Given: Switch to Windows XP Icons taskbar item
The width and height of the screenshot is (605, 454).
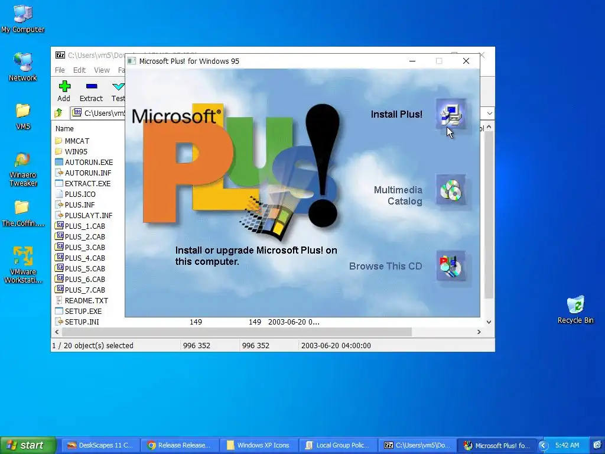Looking at the screenshot, I should 259,446.
